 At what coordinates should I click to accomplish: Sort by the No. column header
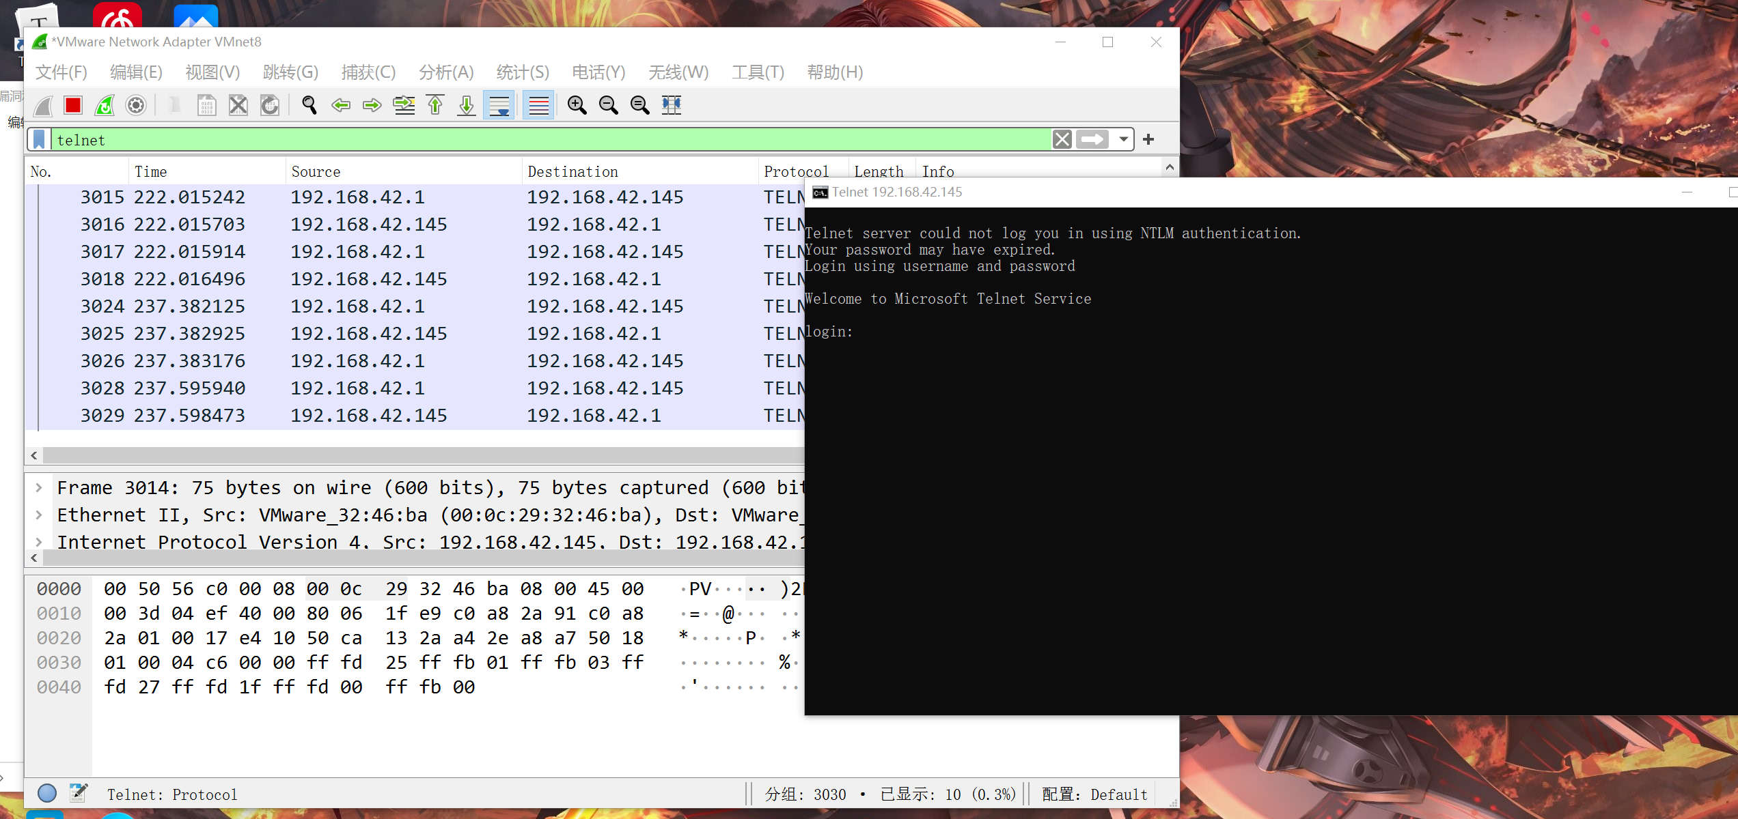(77, 172)
